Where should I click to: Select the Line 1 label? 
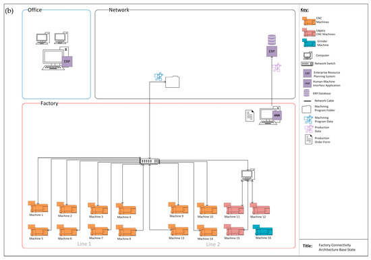[x=84, y=244]
